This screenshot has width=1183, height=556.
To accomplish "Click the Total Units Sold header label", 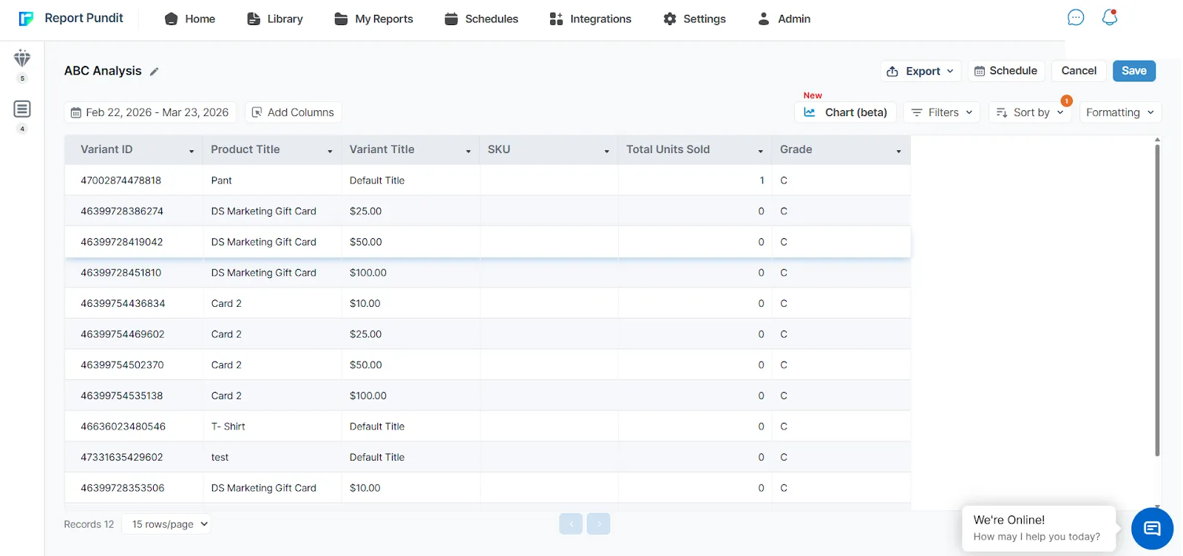I will point(668,149).
